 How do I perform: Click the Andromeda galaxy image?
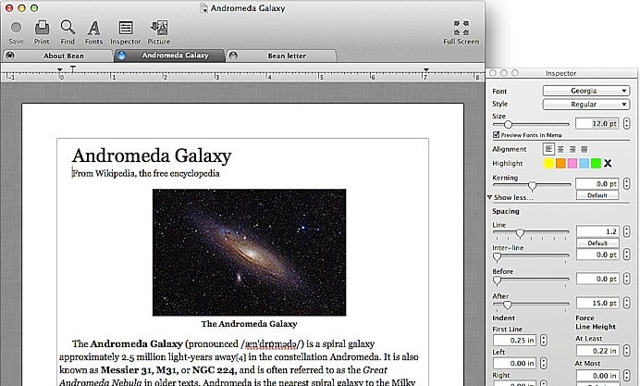(249, 252)
